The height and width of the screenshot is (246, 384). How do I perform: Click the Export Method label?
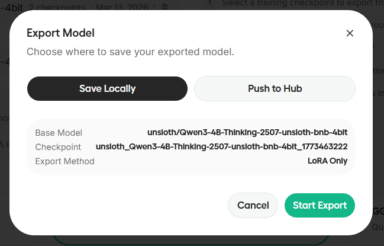click(x=64, y=161)
